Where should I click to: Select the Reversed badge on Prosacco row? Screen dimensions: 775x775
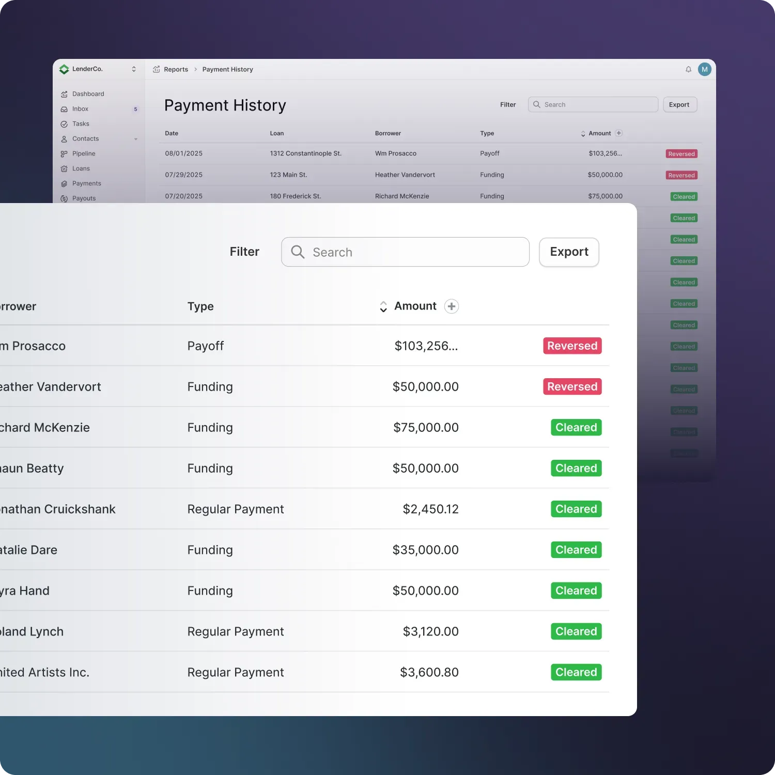pyautogui.click(x=572, y=346)
